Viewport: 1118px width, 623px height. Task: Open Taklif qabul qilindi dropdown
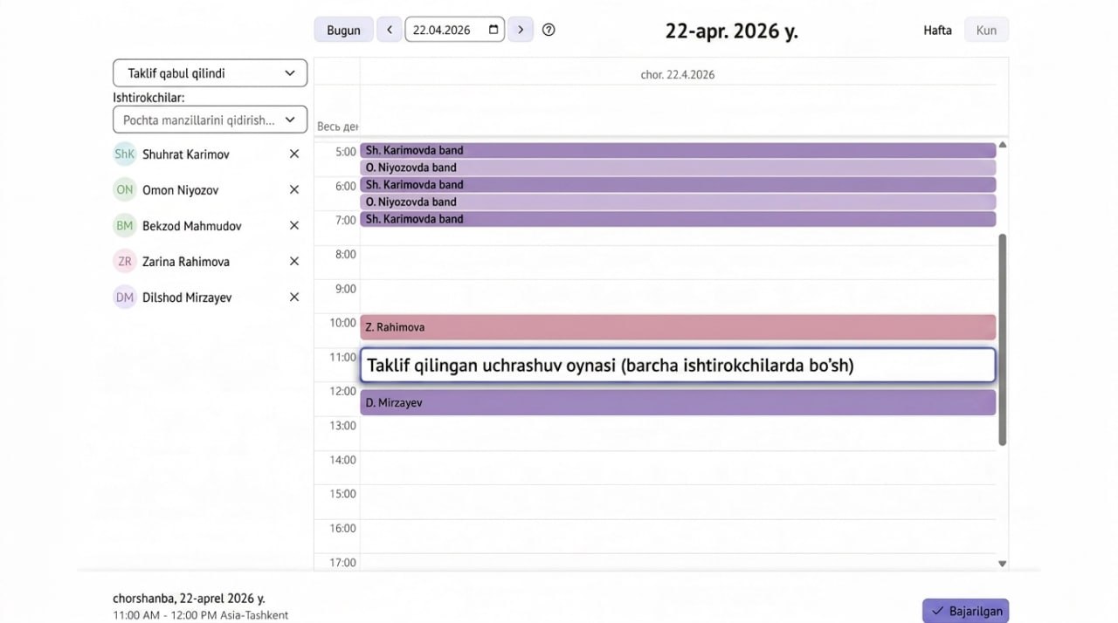210,73
